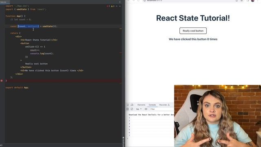261x147 pixels.
Task: Toggle the console sidebar icon
Action: (x=128, y=109)
